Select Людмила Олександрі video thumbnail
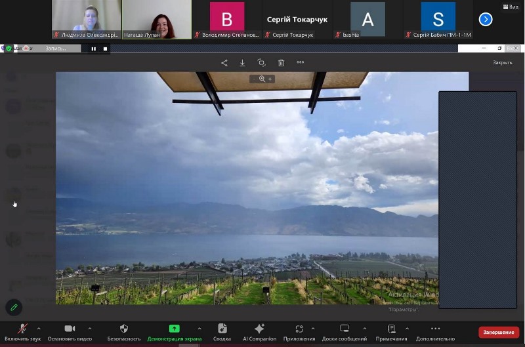 [x=87, y=20]
